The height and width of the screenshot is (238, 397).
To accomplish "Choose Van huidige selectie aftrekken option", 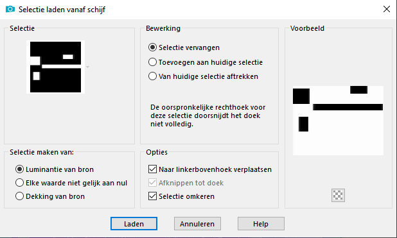I will coord(152,76).
